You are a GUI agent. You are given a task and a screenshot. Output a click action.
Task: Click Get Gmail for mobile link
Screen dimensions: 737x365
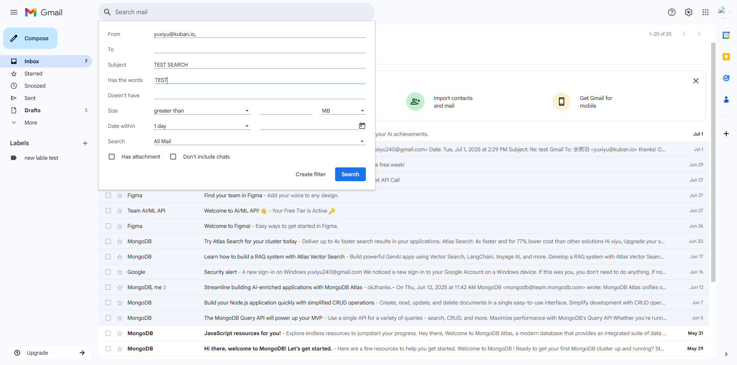coord(596,102)
